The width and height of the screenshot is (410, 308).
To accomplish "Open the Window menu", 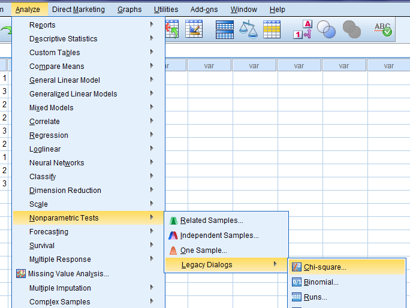I will (x=244, y=10).
